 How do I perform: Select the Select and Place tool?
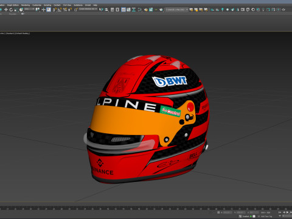pos(21,10)
